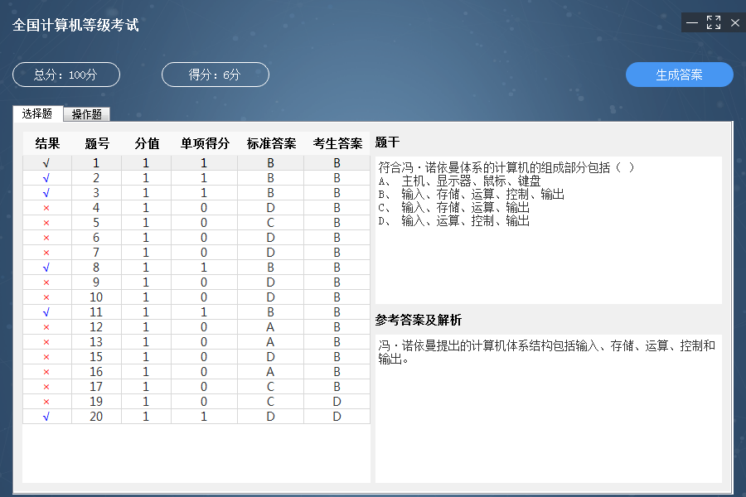Select question number 3 row

point(196,193)
